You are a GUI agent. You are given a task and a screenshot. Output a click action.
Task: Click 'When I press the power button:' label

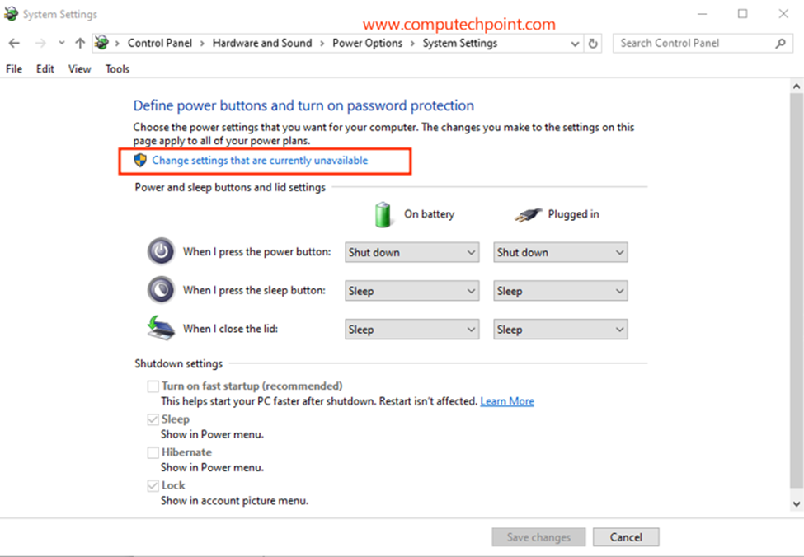257,251
